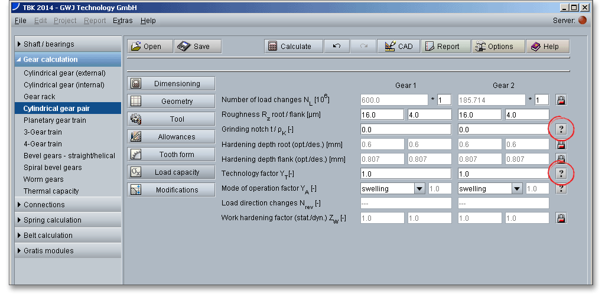This screenshot has height=294, width=602.
Task: Open the File menu
Action: [x=20, y=21]
